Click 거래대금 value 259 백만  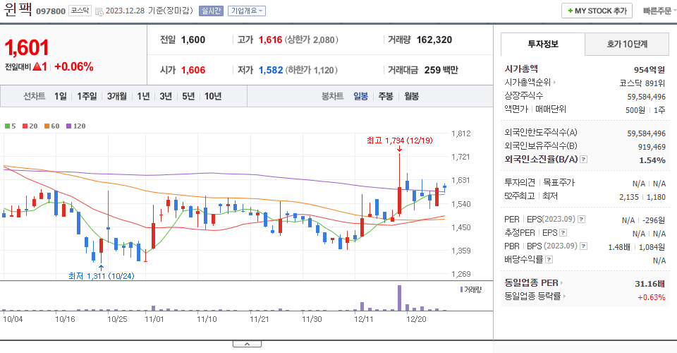pyautogui.click(x=441, y=70)
